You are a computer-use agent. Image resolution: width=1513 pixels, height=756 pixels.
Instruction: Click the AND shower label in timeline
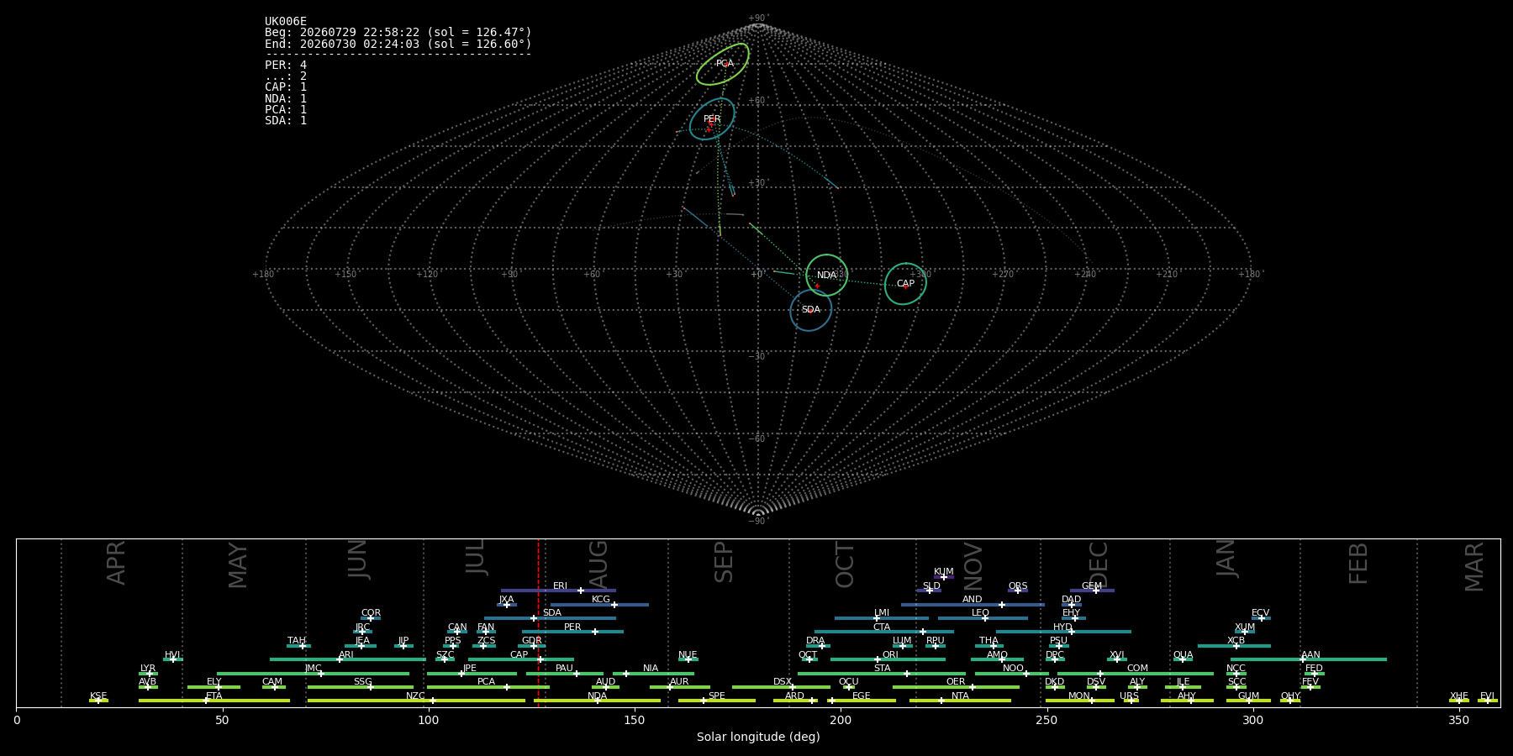pyautogui.click(x=973, y=600)
